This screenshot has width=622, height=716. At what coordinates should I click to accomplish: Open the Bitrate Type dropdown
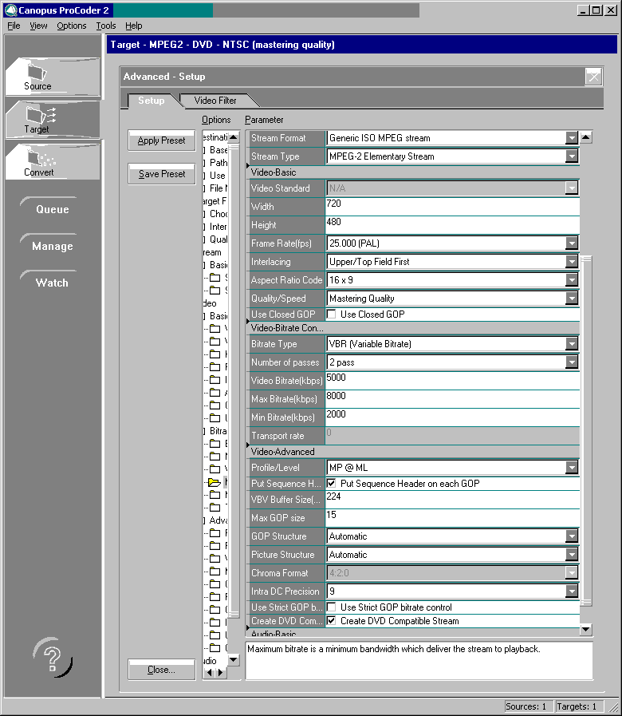[571, 343]
